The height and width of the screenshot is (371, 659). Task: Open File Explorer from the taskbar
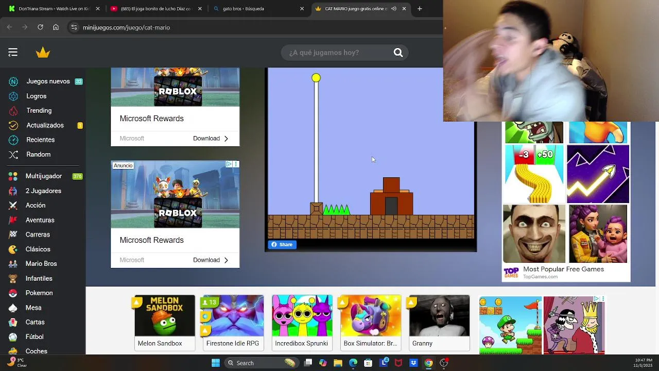pos(338,363)
